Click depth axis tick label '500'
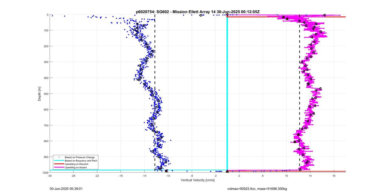The height and width of the screenshot is (194, 382). (x=46, y=94)
